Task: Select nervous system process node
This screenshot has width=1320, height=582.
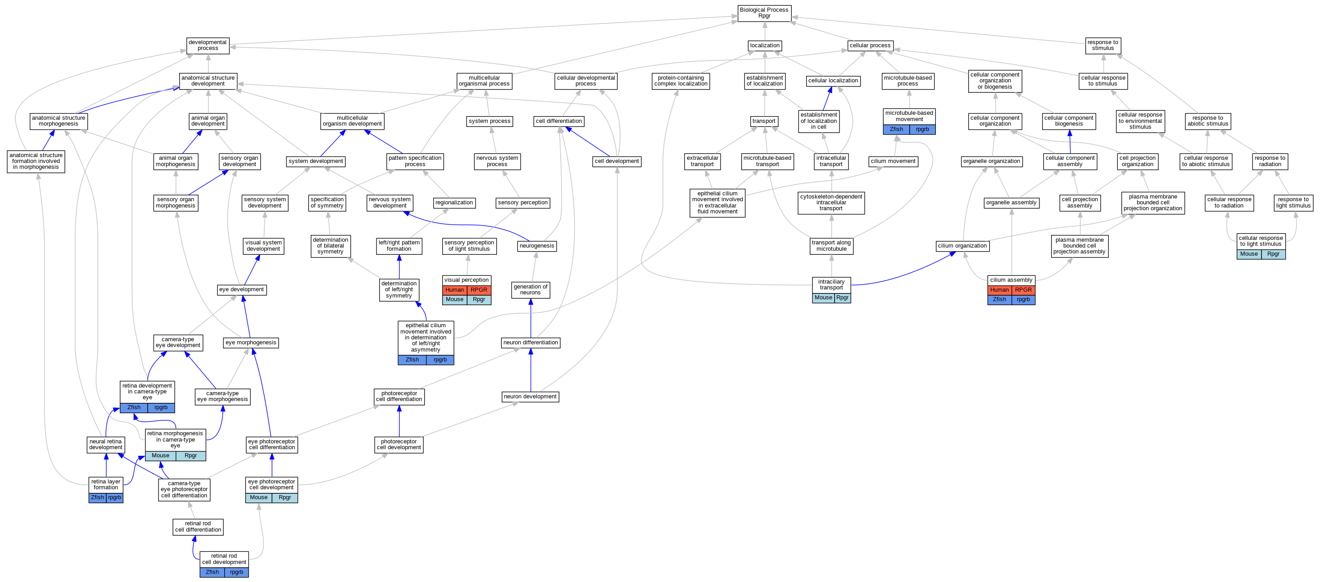Action: tap(497, 162)
